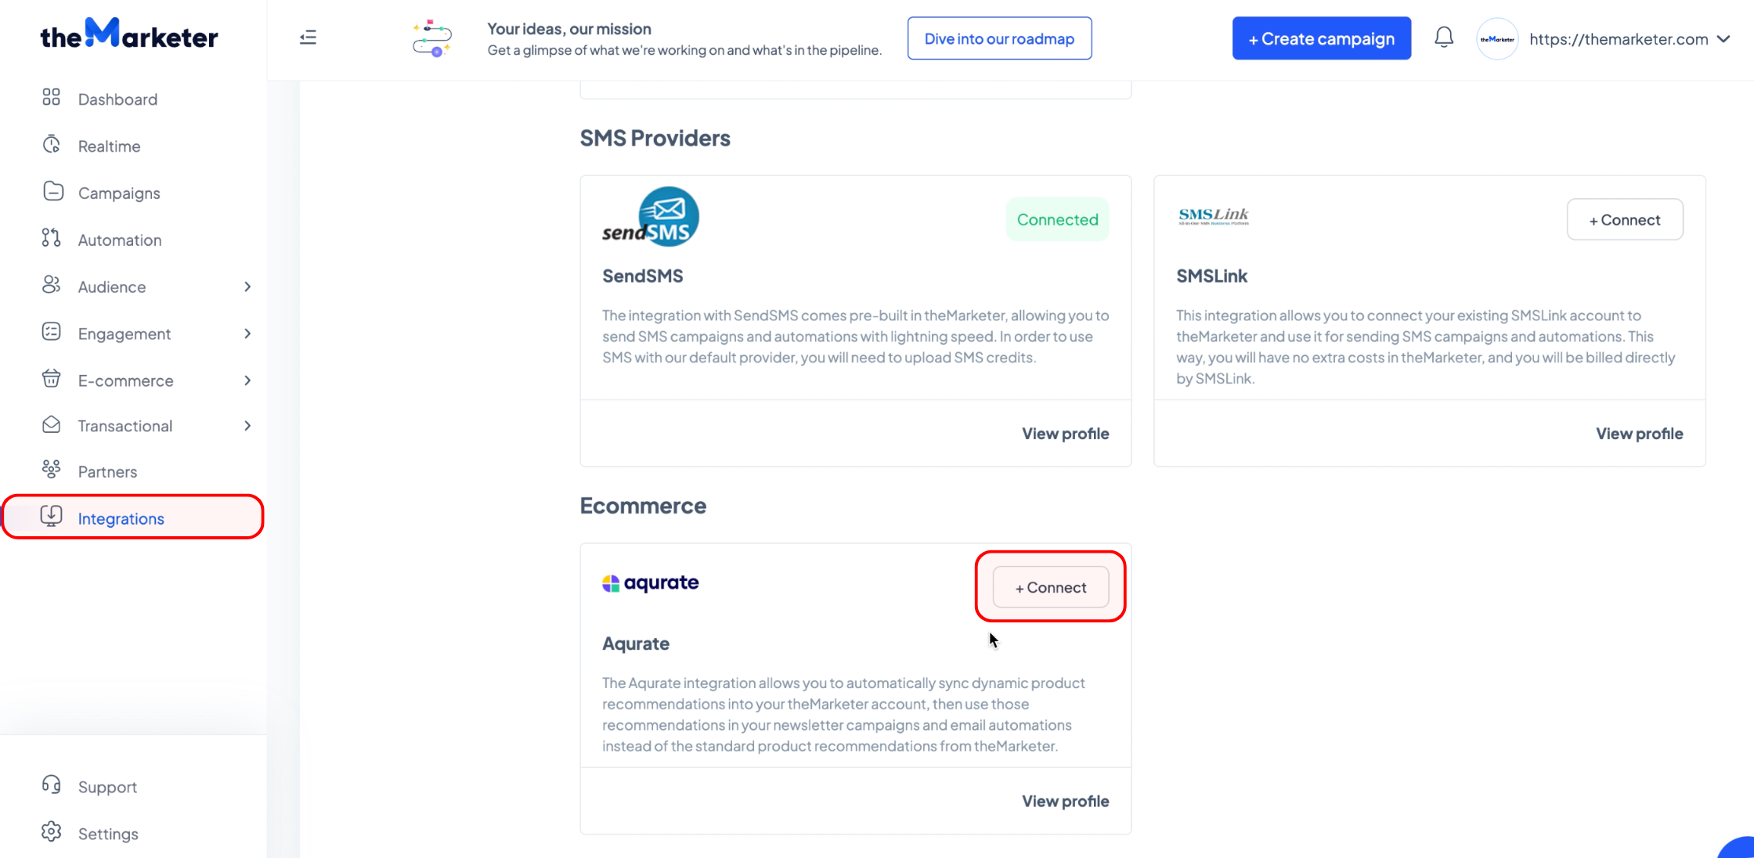View profile of SMSLink
1754x858 pixels.
coord(1639,434)
